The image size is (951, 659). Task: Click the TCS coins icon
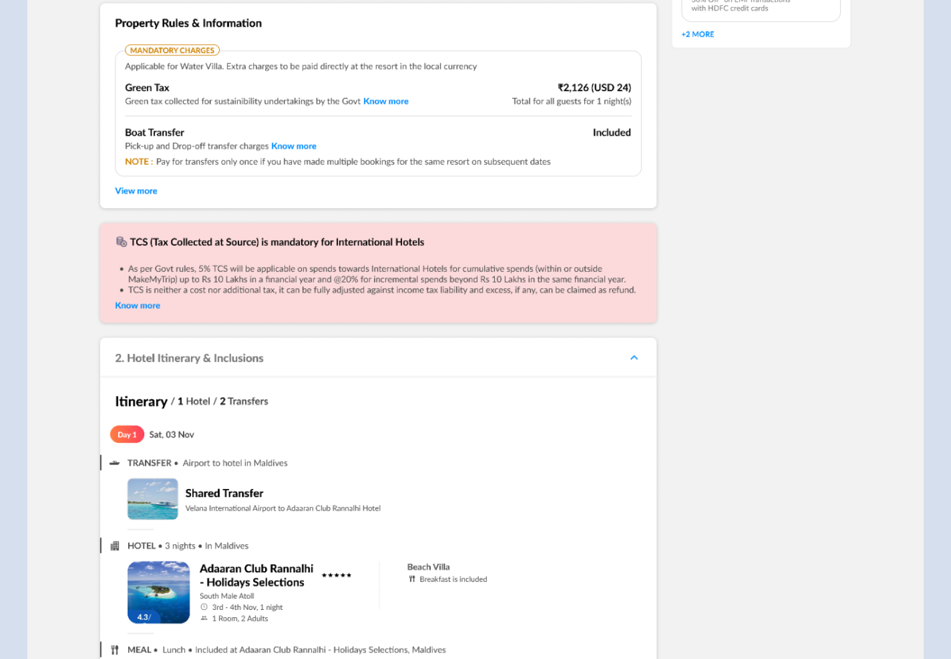[121, 242]
